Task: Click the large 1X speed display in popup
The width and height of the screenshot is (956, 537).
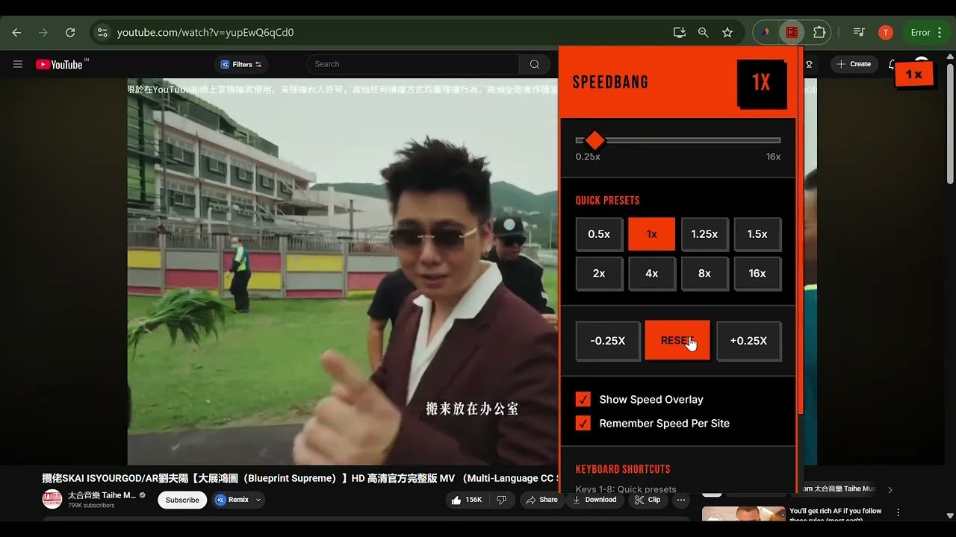Action: [761, 83]
